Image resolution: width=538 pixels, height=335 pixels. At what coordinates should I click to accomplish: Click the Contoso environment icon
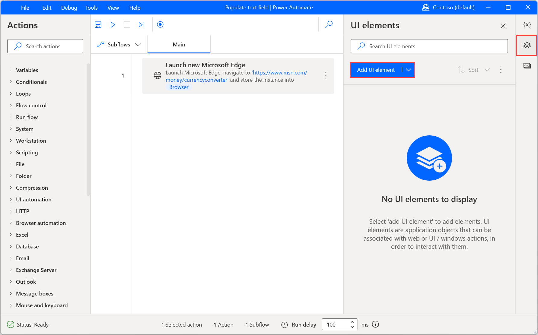426,8
